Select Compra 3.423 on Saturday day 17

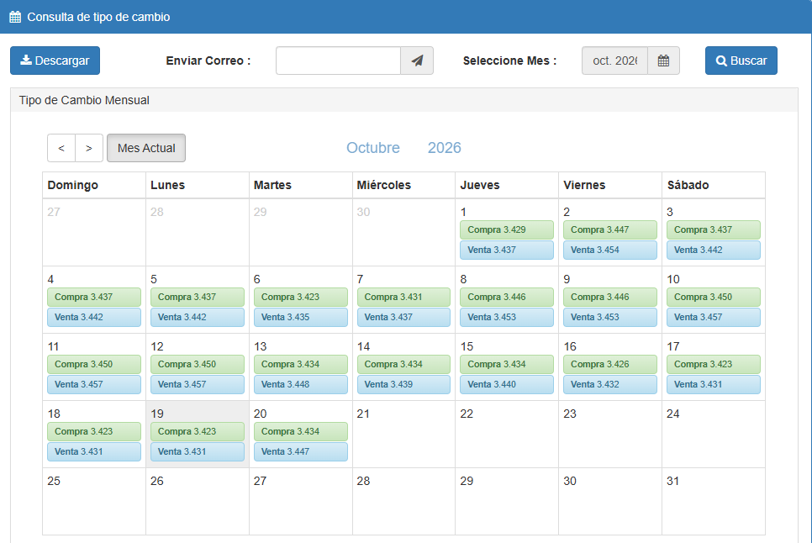click(713, 365)
